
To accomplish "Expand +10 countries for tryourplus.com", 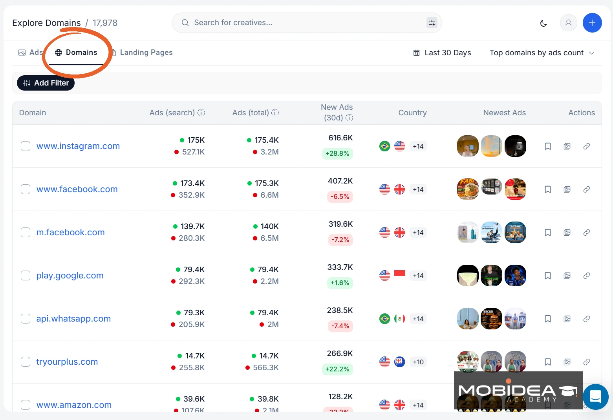I will (418, 362).
